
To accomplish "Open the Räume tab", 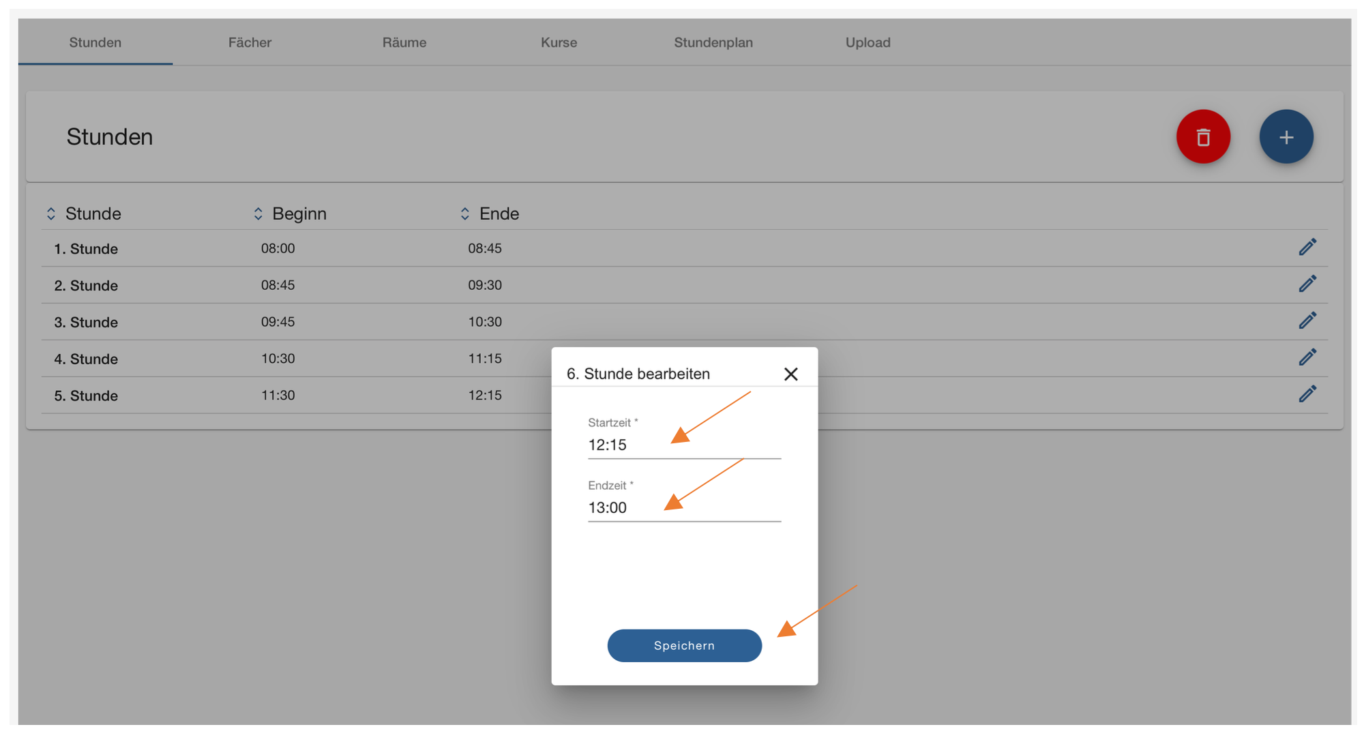I will 404,42.
